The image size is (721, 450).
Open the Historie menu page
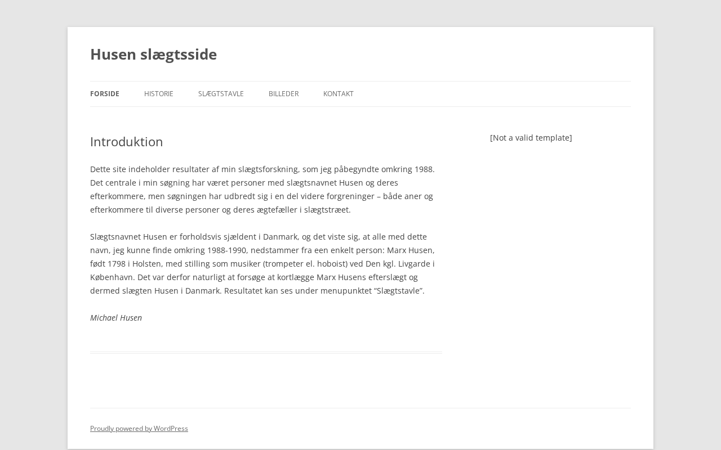(x=159, y=94)
